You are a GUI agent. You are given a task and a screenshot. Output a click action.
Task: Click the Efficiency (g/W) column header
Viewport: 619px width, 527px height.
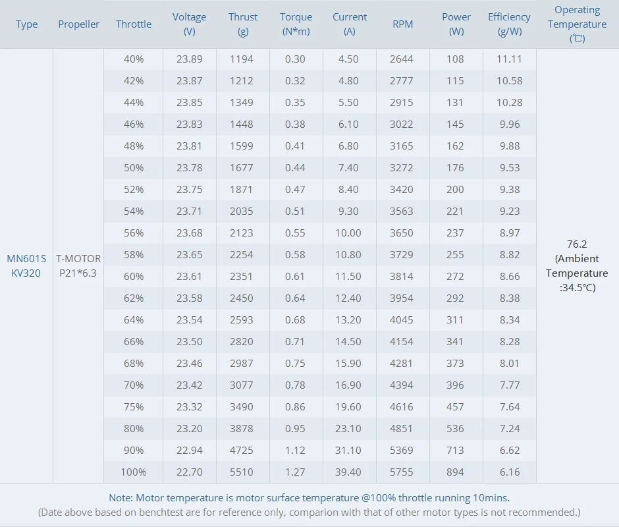(x=509, y=24)
